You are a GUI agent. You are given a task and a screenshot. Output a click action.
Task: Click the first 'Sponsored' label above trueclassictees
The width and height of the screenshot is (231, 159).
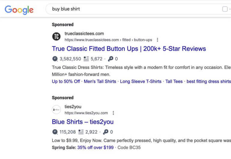(x=63, y=25)
